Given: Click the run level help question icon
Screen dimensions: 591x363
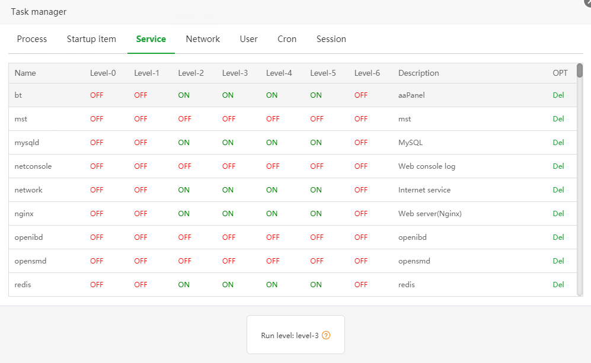Looking at the screenshot, I should click(326, 335).
